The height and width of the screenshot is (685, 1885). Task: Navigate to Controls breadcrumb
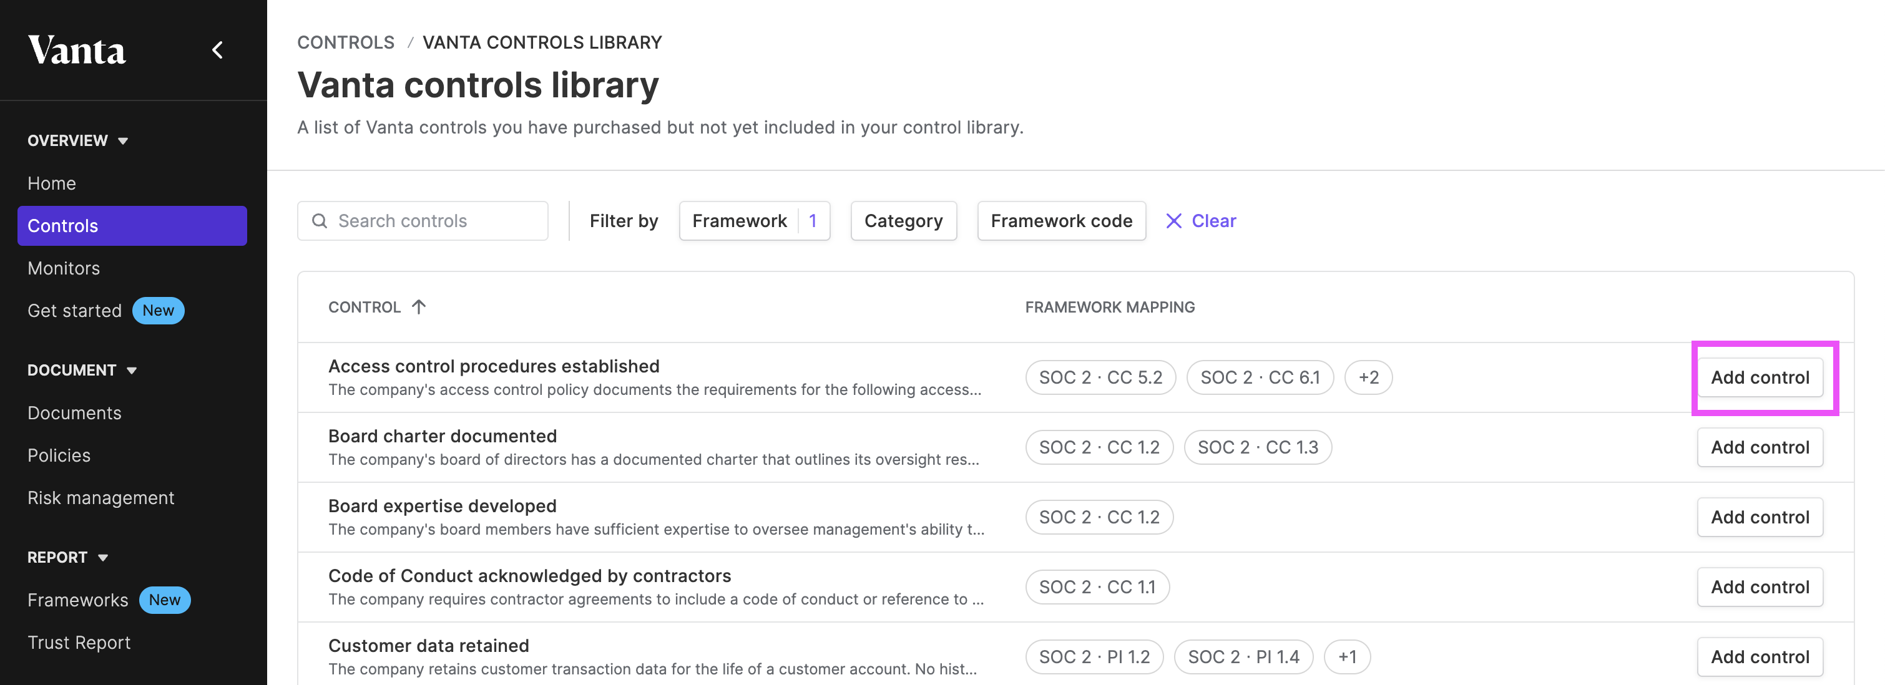[x=345, y=42]
